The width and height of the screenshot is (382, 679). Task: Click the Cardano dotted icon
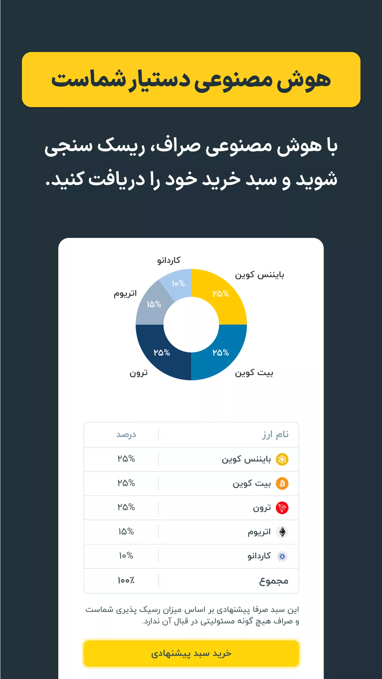click(282, 556)
